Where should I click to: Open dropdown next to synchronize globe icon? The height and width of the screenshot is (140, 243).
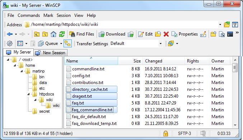(177, 44)
